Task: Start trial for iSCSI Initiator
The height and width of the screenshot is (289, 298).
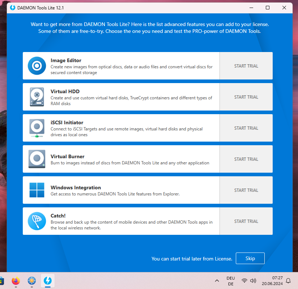Action: pos(246,128)
